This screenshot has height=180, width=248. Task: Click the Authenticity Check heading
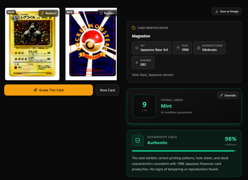[162, 137]
